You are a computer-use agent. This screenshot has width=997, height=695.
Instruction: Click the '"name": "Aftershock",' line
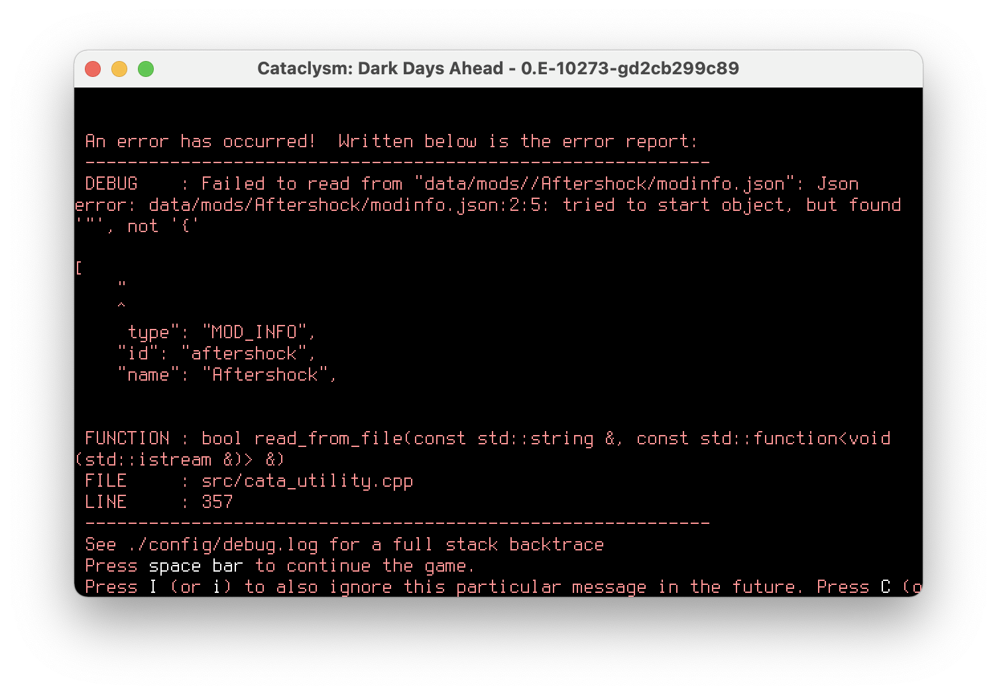pos(227,375)
